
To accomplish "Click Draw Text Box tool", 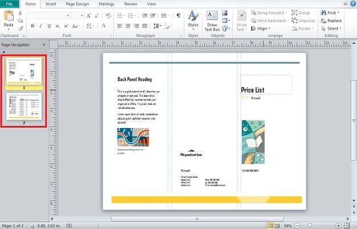I will (x=212, y=21).
